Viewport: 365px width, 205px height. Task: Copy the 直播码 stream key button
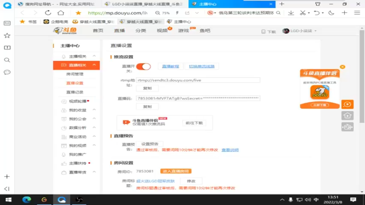coord(147,107)
